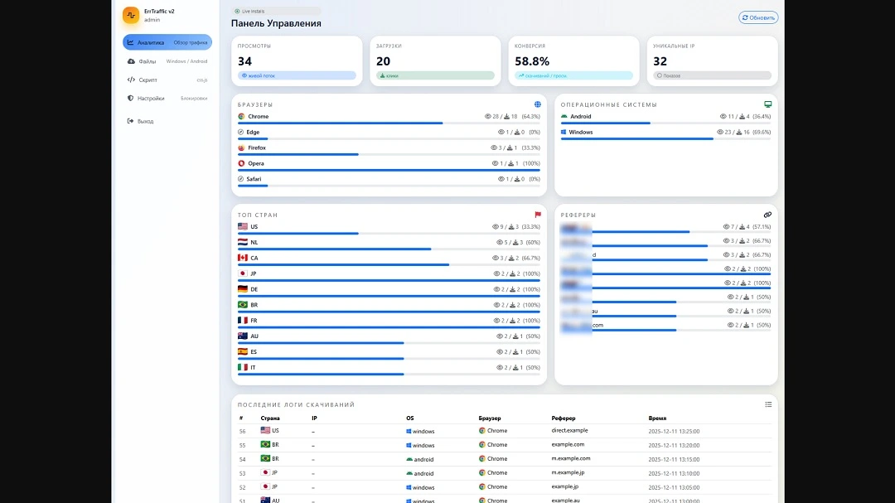Click the US flag in Топ стран

click(x=243, y=226)
